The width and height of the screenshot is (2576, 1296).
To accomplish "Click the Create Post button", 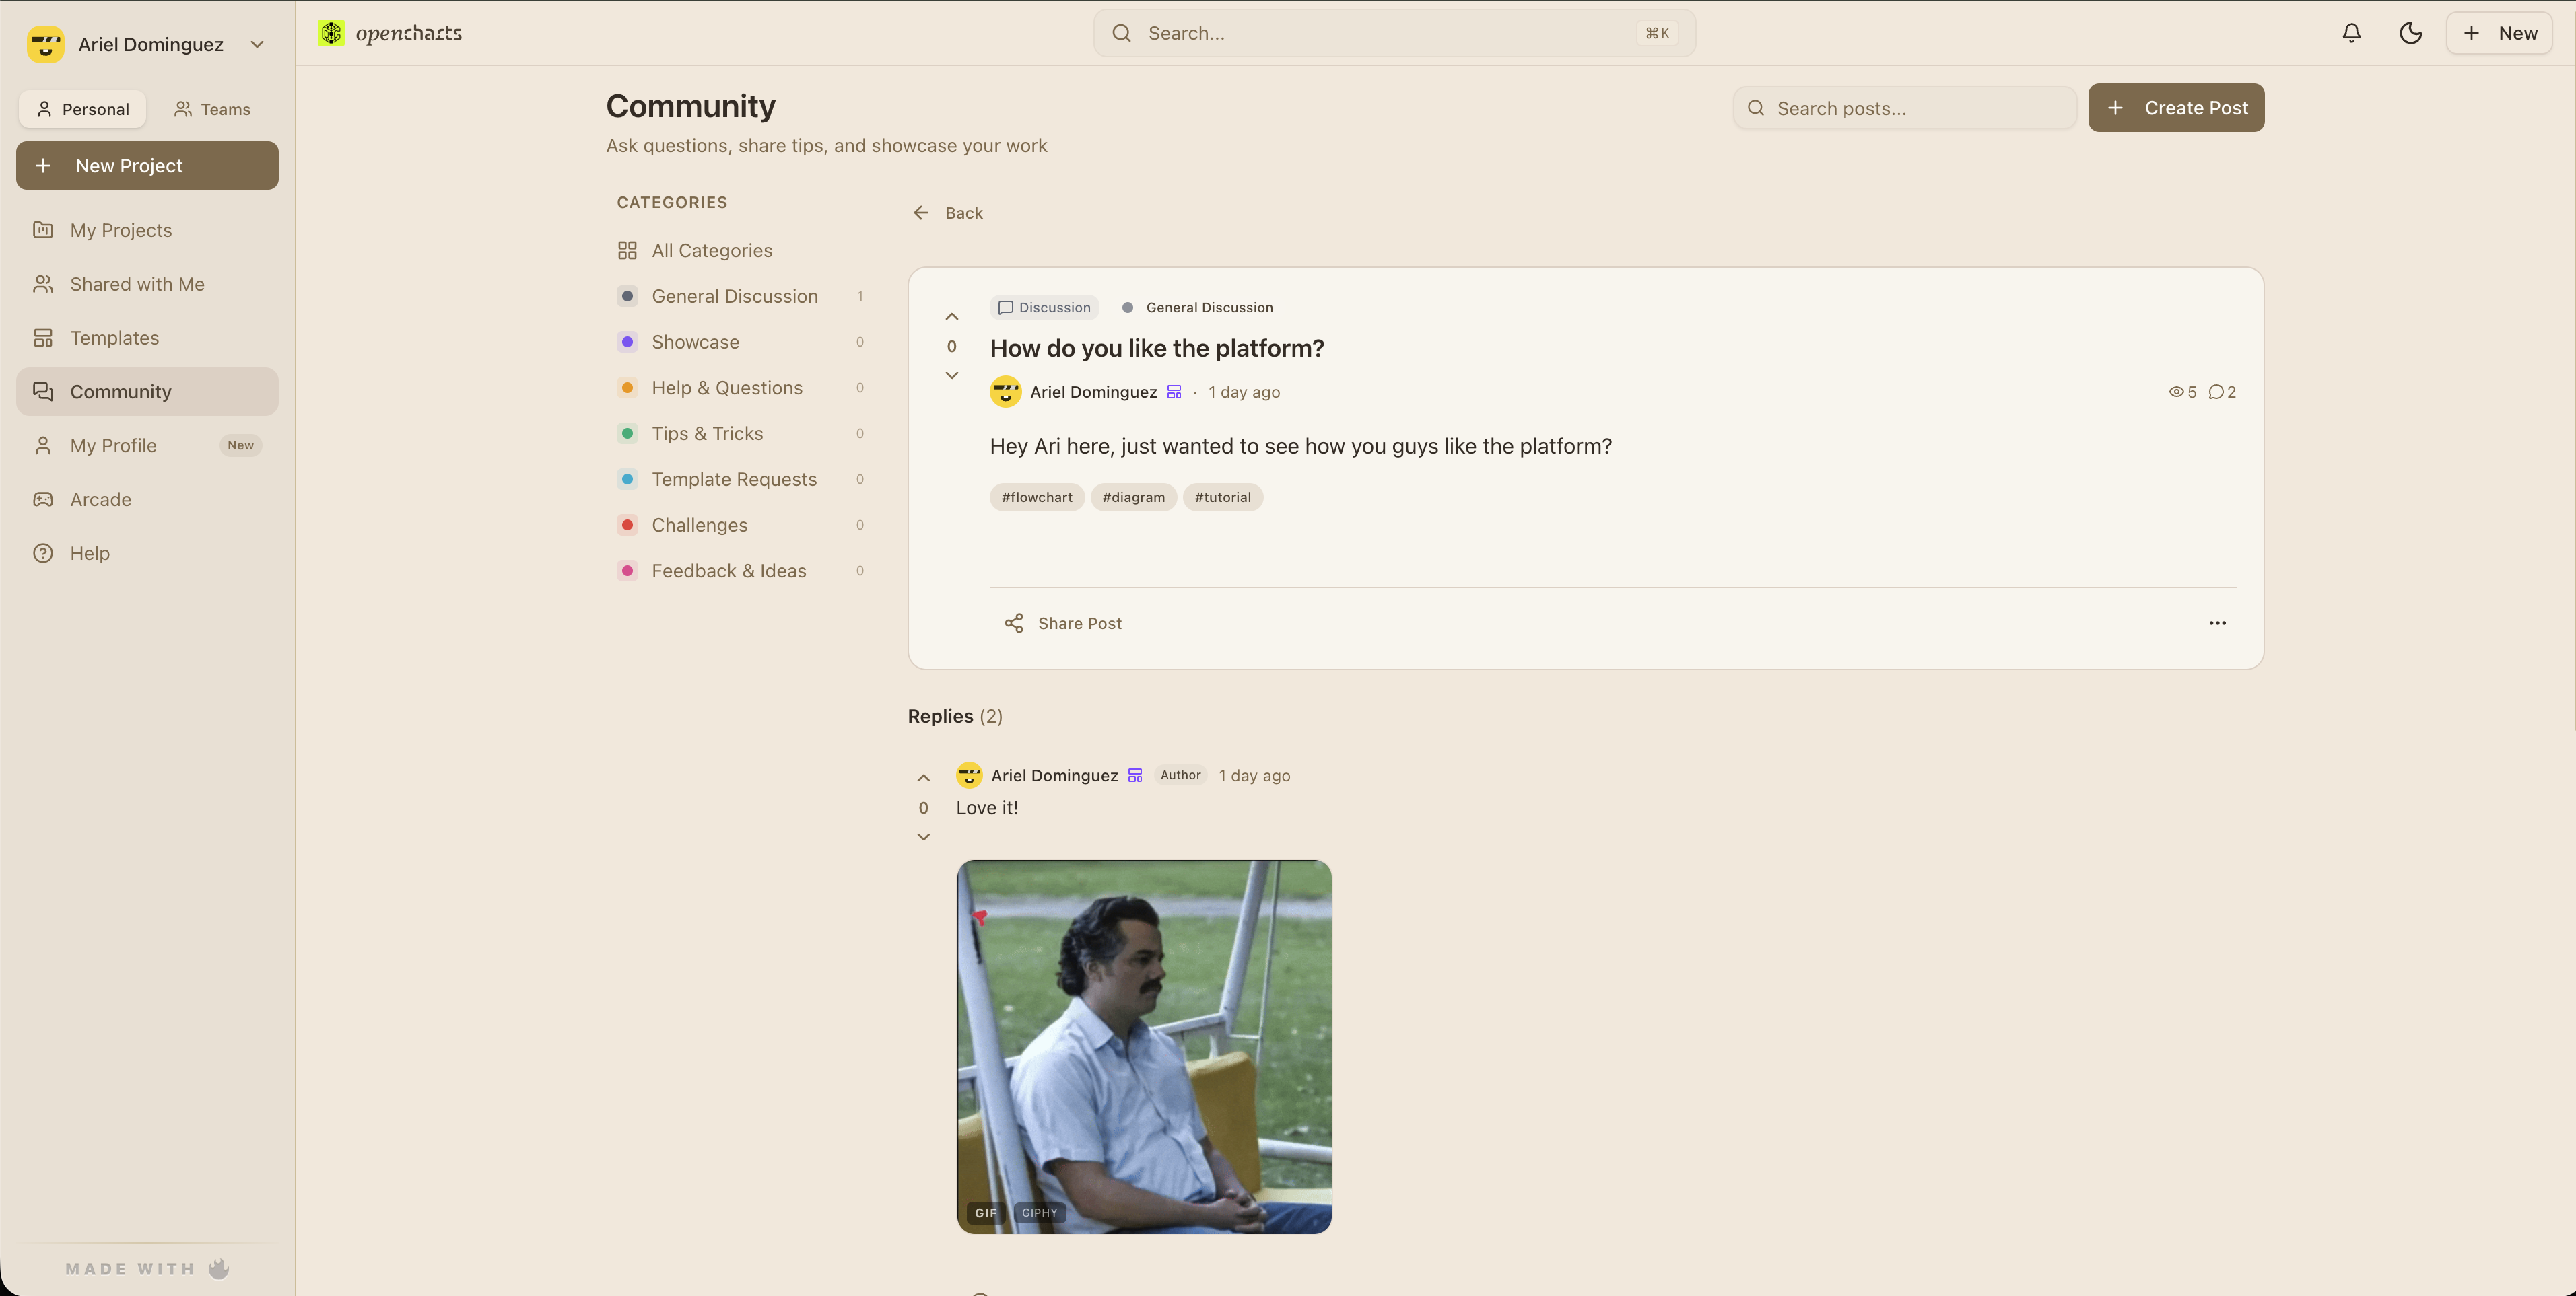I will (x=2177, y=108).
